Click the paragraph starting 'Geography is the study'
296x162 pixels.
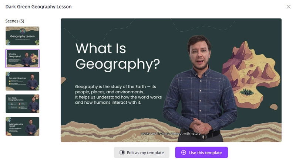tap(118, 94)
